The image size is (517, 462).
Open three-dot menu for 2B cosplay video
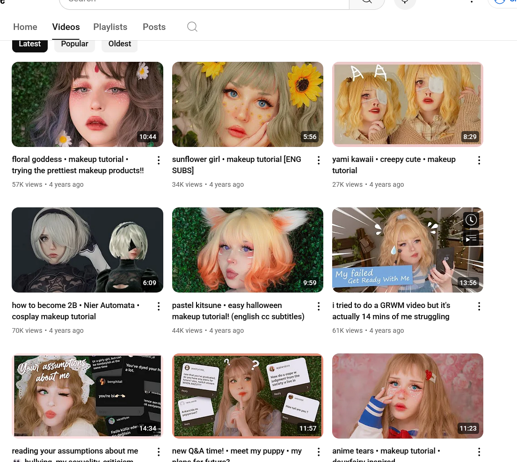tap(159, 307)
